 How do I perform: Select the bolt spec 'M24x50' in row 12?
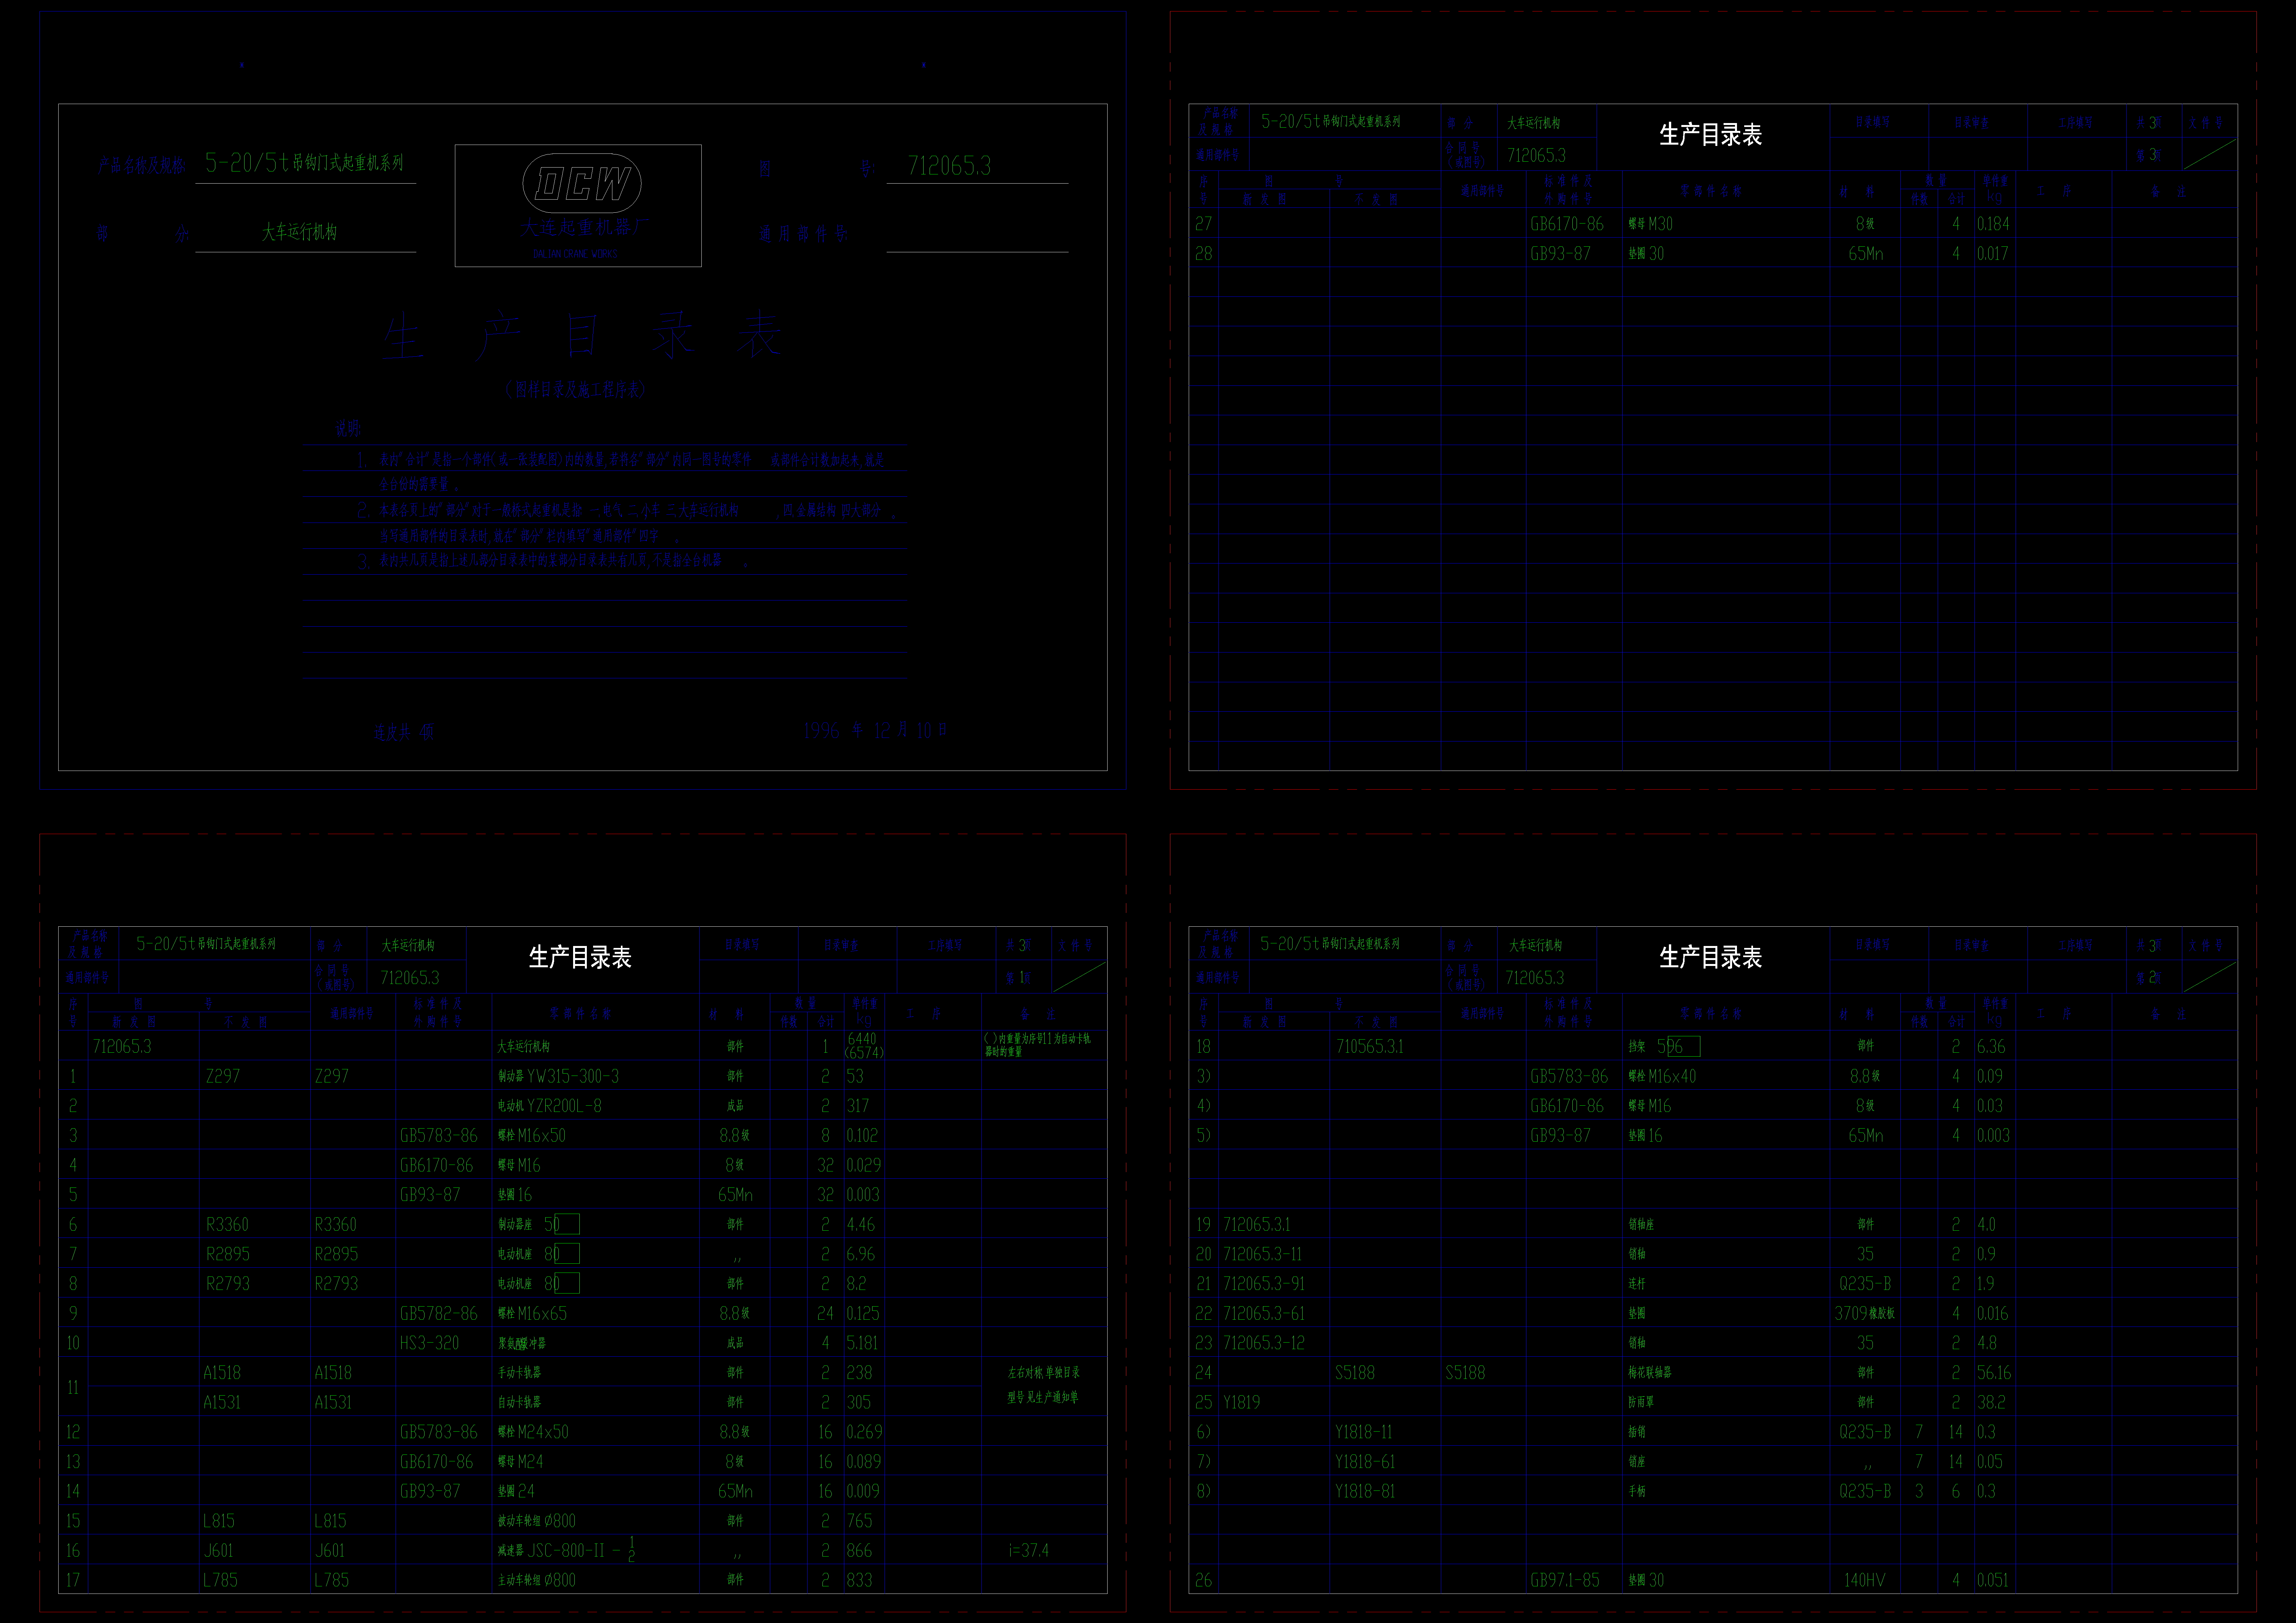[543, 1432]
